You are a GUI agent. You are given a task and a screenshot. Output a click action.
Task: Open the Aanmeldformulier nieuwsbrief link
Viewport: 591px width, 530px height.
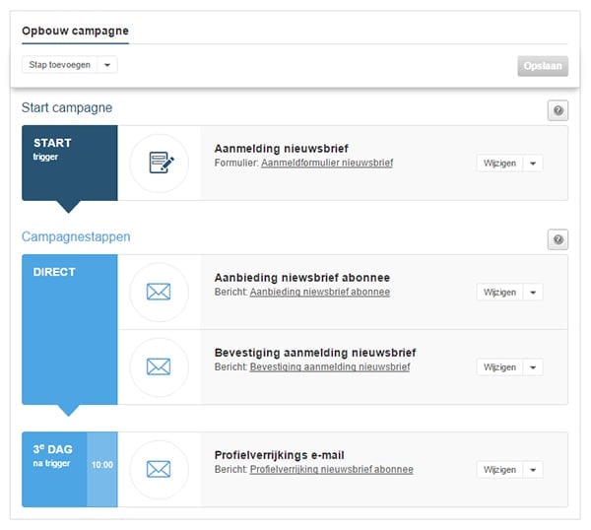[326, 163]
